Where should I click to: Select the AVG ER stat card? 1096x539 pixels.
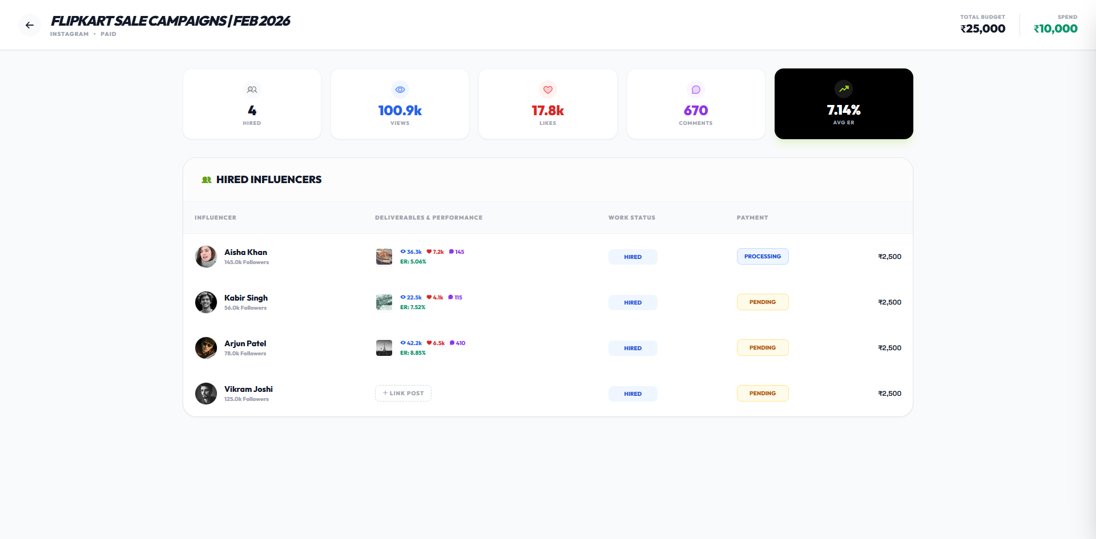pyautogui.click(x=844, y=103)
